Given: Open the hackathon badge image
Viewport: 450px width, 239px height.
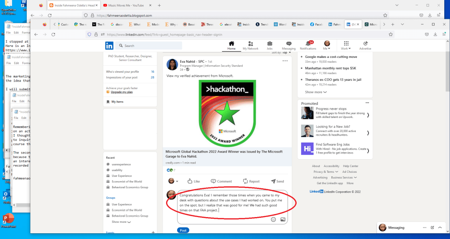Looking at the screenshot, I should [x=227, y=113].
